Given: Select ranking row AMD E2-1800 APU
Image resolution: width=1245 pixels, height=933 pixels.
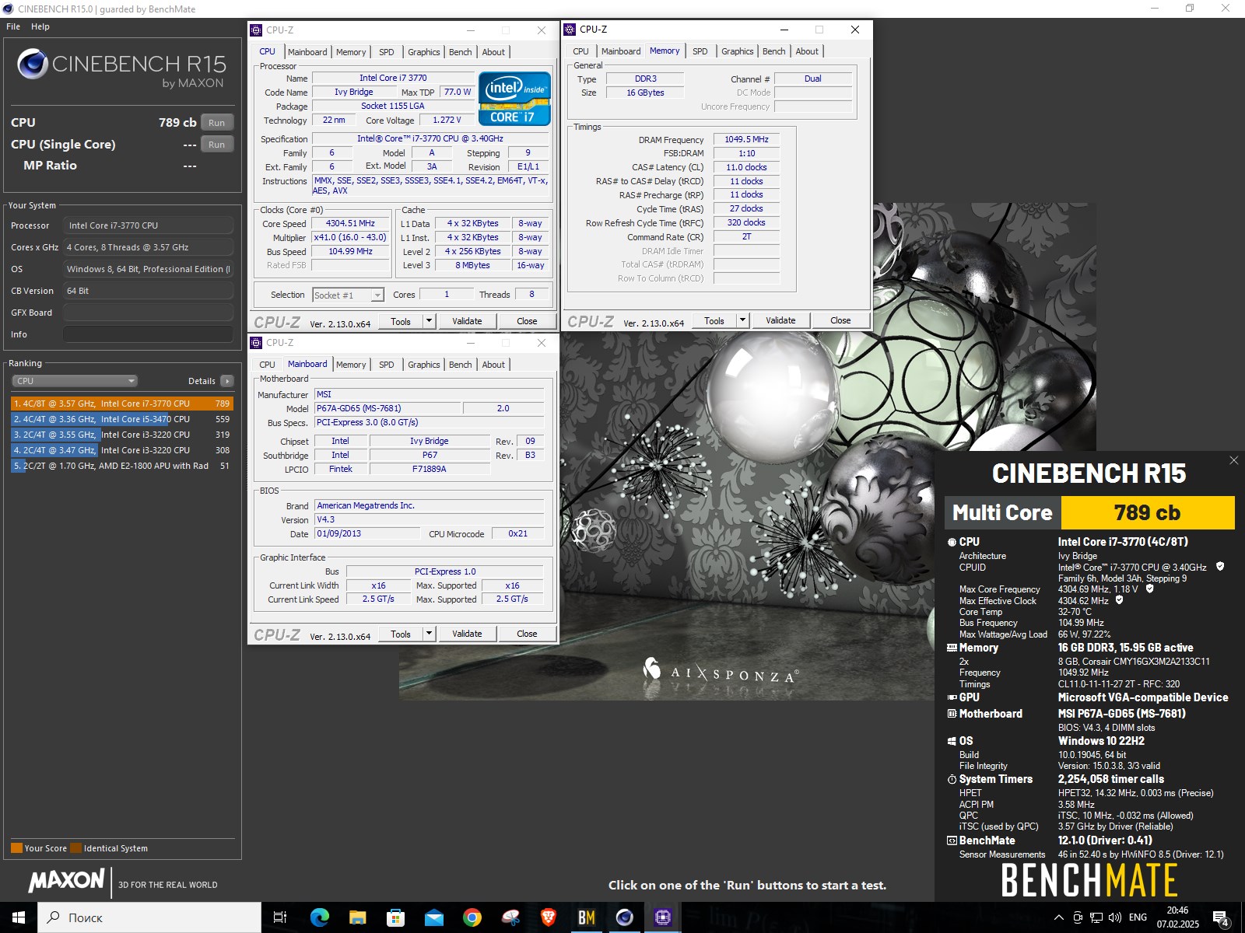Looking at the screenshot, I should (x=122, y=466).
